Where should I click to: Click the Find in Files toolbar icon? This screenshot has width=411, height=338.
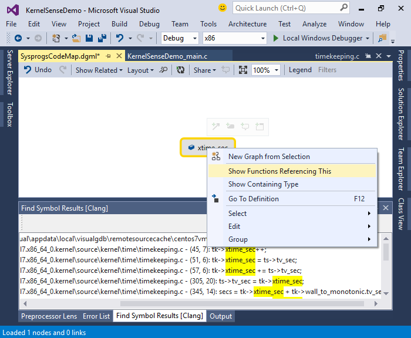pyautogui.click(x=382, y=38)
